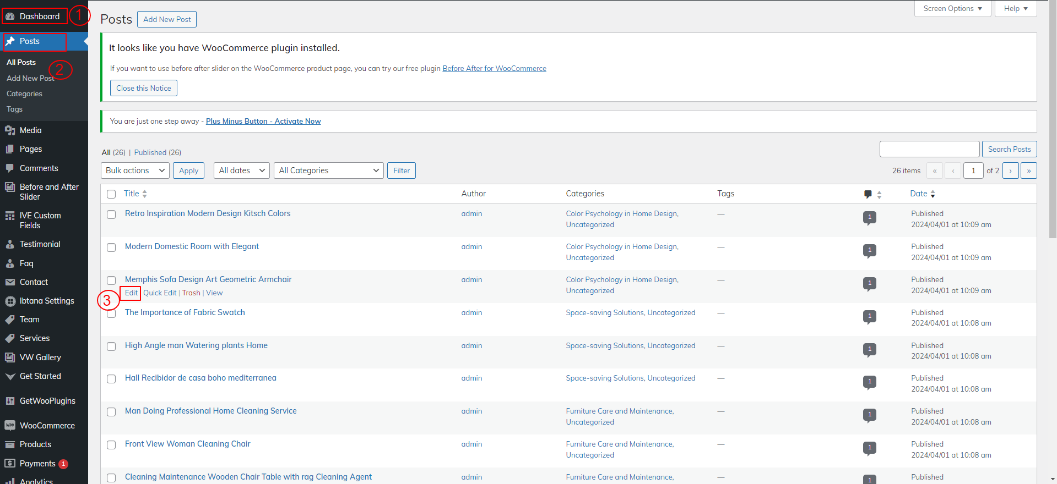This screenshot has width=1057, height=484.
Task: Toggle the select-all posts checkbox in header
Action: click(x=111, y=194)
